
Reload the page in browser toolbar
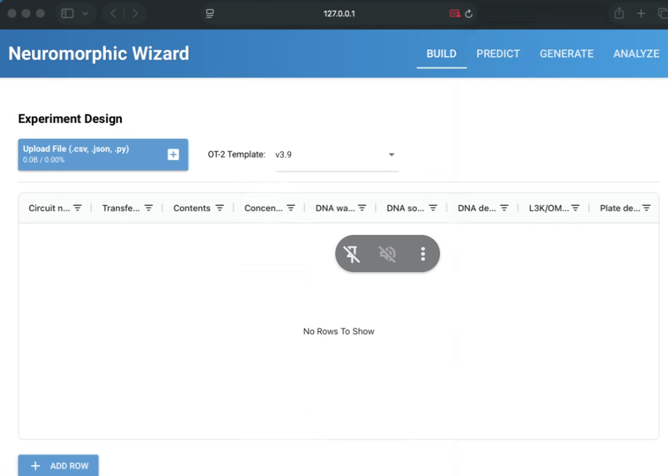[469, 14]
